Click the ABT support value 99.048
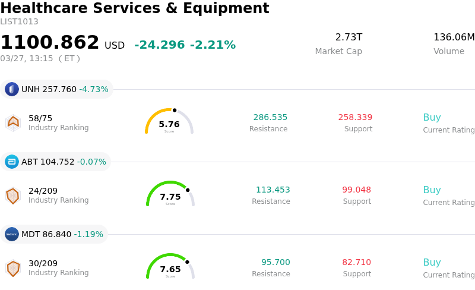The height and width of the screenshot is (290, 475). (356, 190)
